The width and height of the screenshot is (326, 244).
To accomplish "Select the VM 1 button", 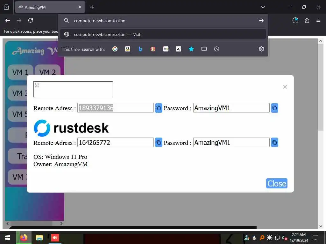I will (x=20, y=72).
